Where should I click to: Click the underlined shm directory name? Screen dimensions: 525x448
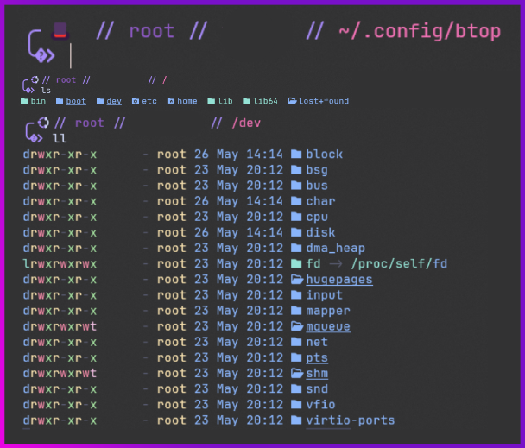316,374
